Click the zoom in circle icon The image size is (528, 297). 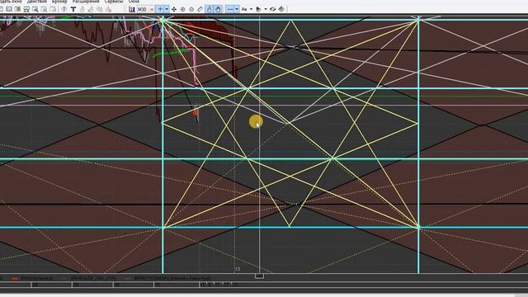tap(182, 9)
